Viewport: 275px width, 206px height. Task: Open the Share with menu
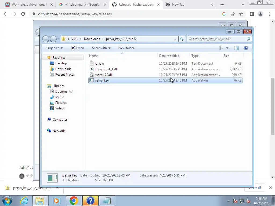[101, 48]
